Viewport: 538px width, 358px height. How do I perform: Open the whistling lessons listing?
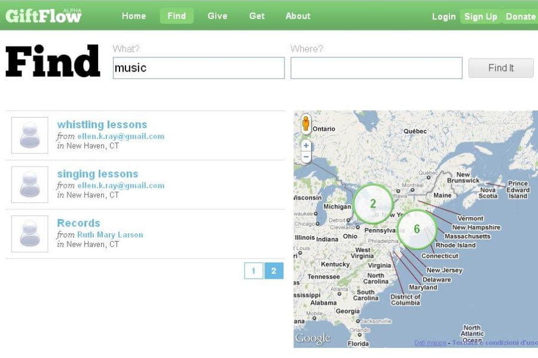coord(102,125)
